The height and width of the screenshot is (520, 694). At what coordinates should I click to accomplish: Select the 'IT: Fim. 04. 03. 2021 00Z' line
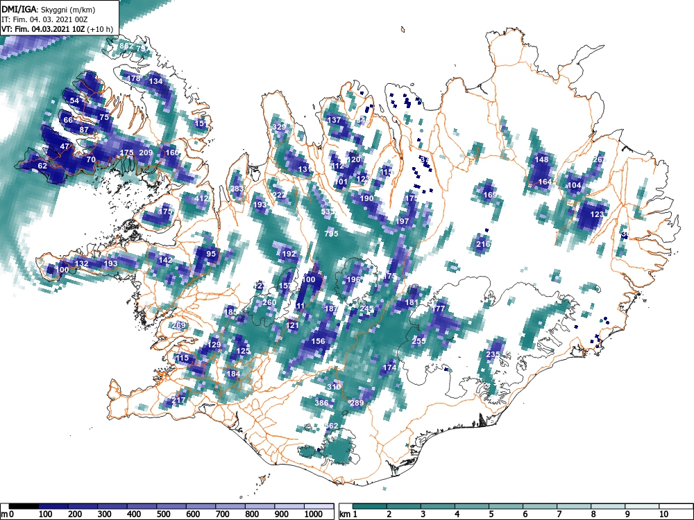(x=44, y=19)
